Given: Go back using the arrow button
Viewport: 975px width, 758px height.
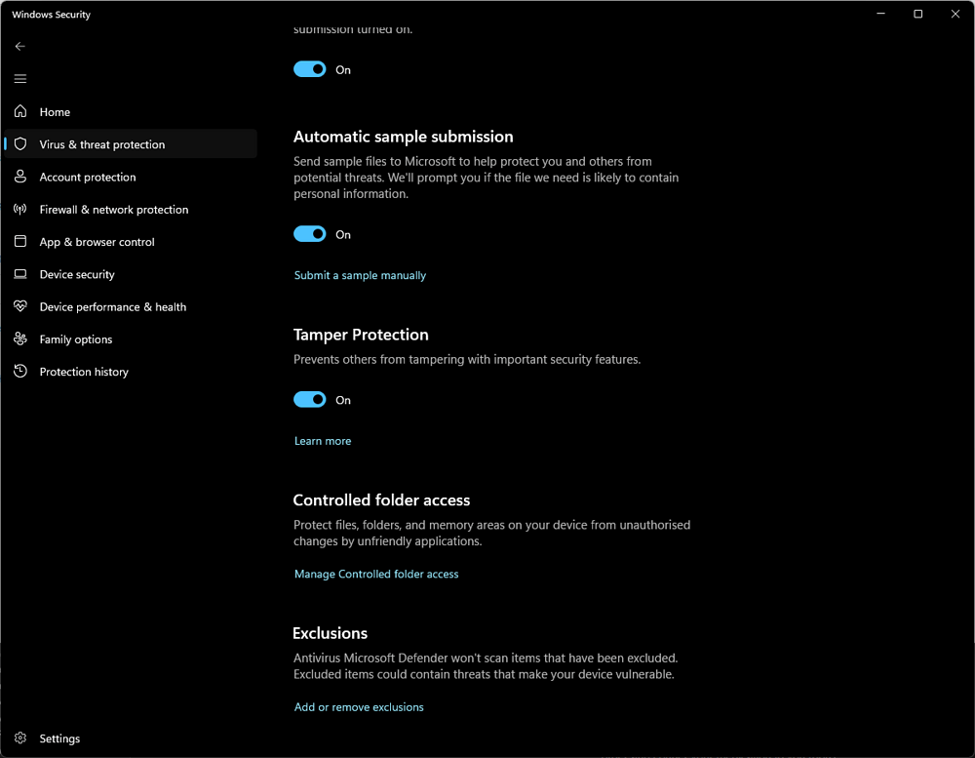Looking at the screenshot, I should point(20,46).
